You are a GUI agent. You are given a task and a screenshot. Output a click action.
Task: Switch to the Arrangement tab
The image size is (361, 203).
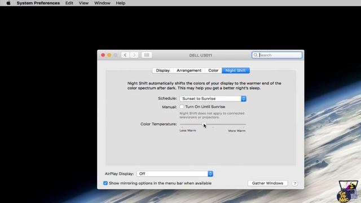(189, 70)
